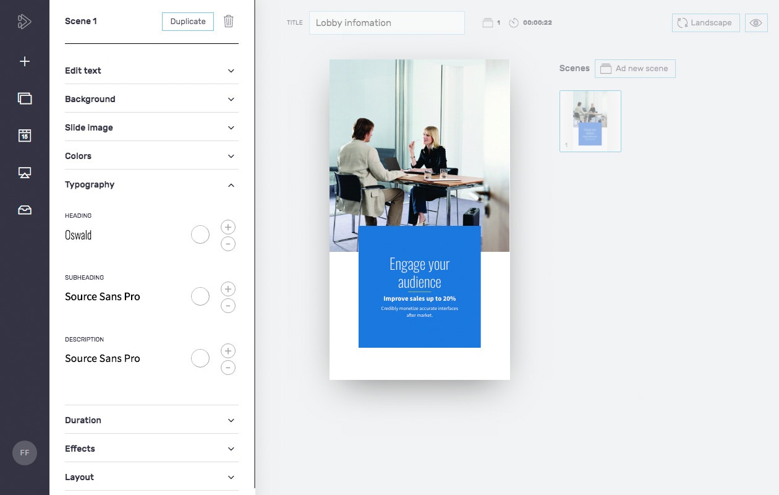This screenshot has width=779, height=495.
Task: Choose the Oswald heading font
Action: (x=79, y=235)
